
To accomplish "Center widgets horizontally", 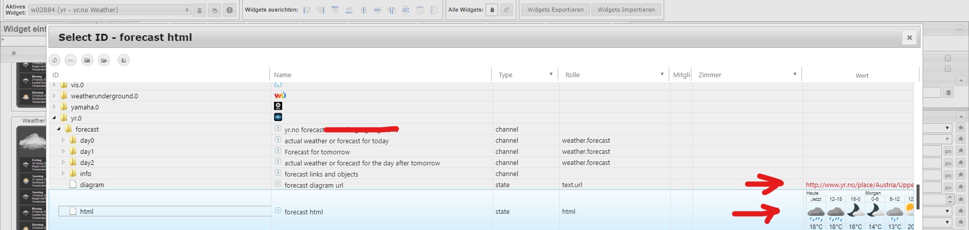I will (363, 10).
